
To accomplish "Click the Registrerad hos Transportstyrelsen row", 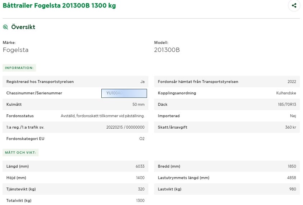I will tap(75, 82).
